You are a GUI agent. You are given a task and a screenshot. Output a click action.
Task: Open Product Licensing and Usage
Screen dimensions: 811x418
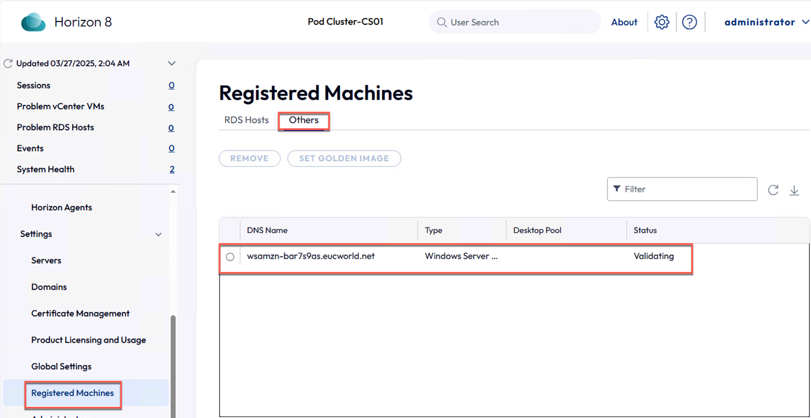pyautogui.click(x=88, y=340)
